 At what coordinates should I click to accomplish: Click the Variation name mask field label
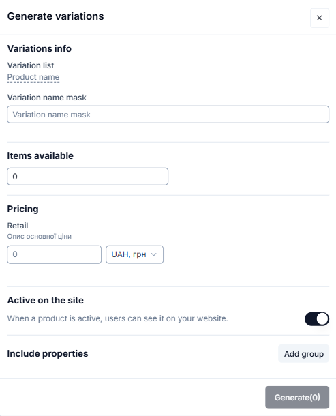(46, 98)
